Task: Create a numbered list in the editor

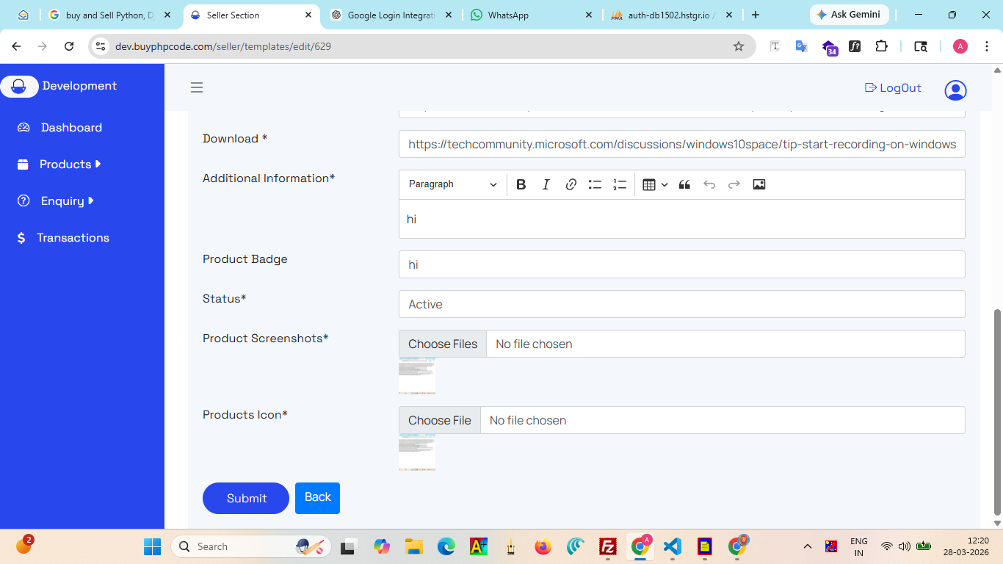Action: pyautogui.click(x=620, y=184)
